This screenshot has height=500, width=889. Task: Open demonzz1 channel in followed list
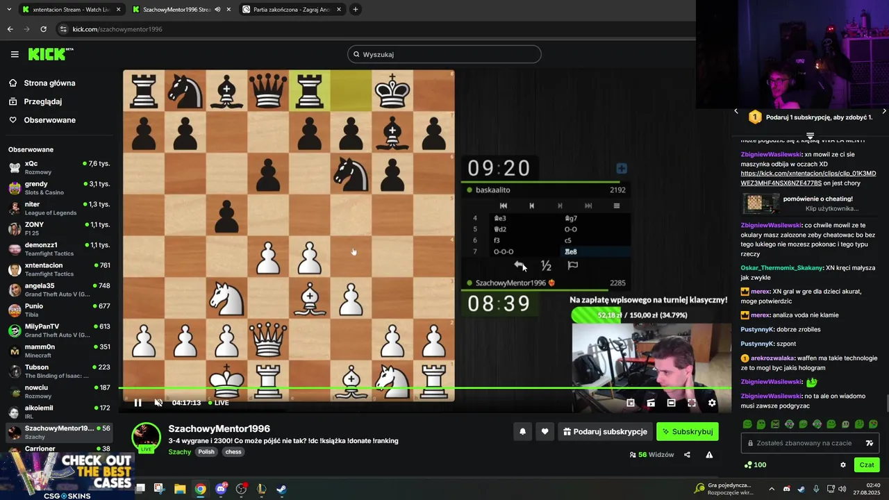[59, 249]
